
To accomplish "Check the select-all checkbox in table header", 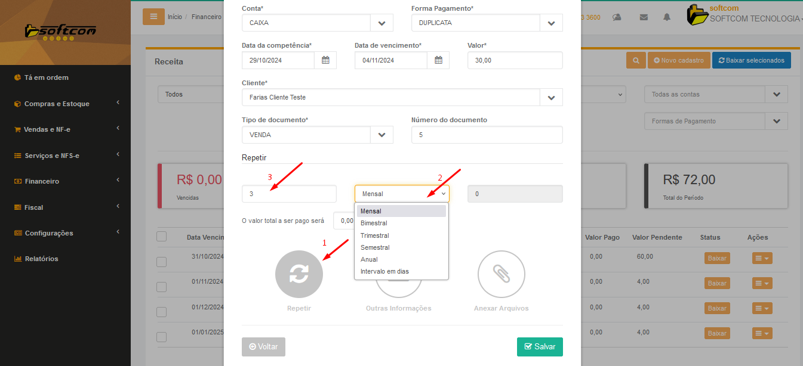I will pyautogui.click(x=161, y=237).
